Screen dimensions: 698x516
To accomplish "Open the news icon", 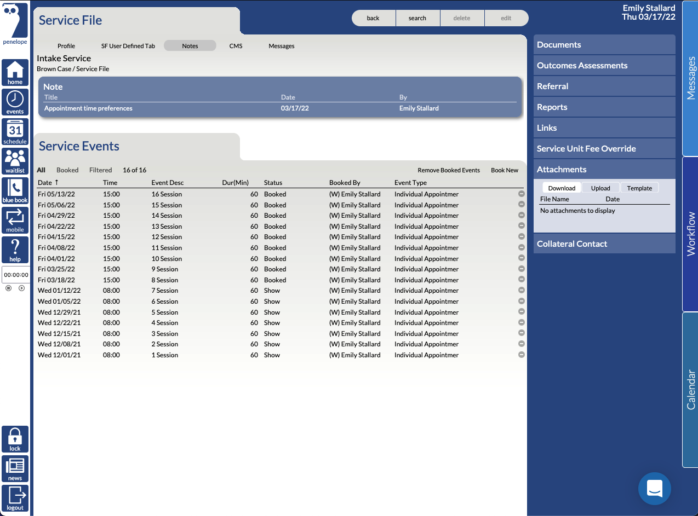I will tap(15, 469).
